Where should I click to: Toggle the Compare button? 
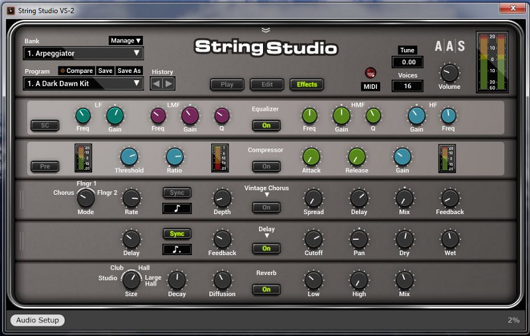(77, 71)
